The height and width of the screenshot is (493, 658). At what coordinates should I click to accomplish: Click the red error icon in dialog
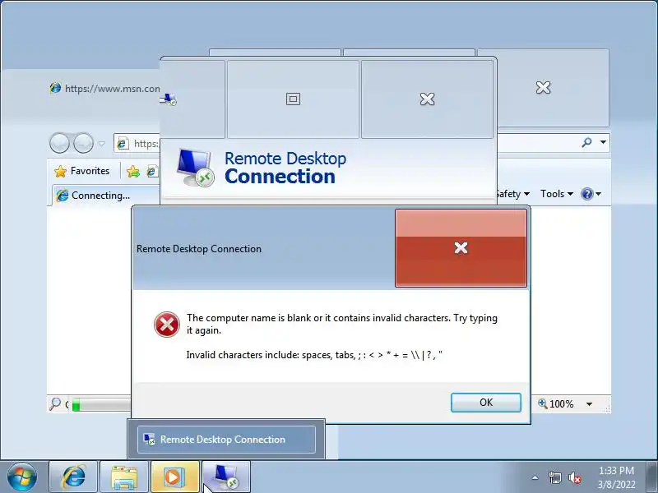tap(167, 325)
